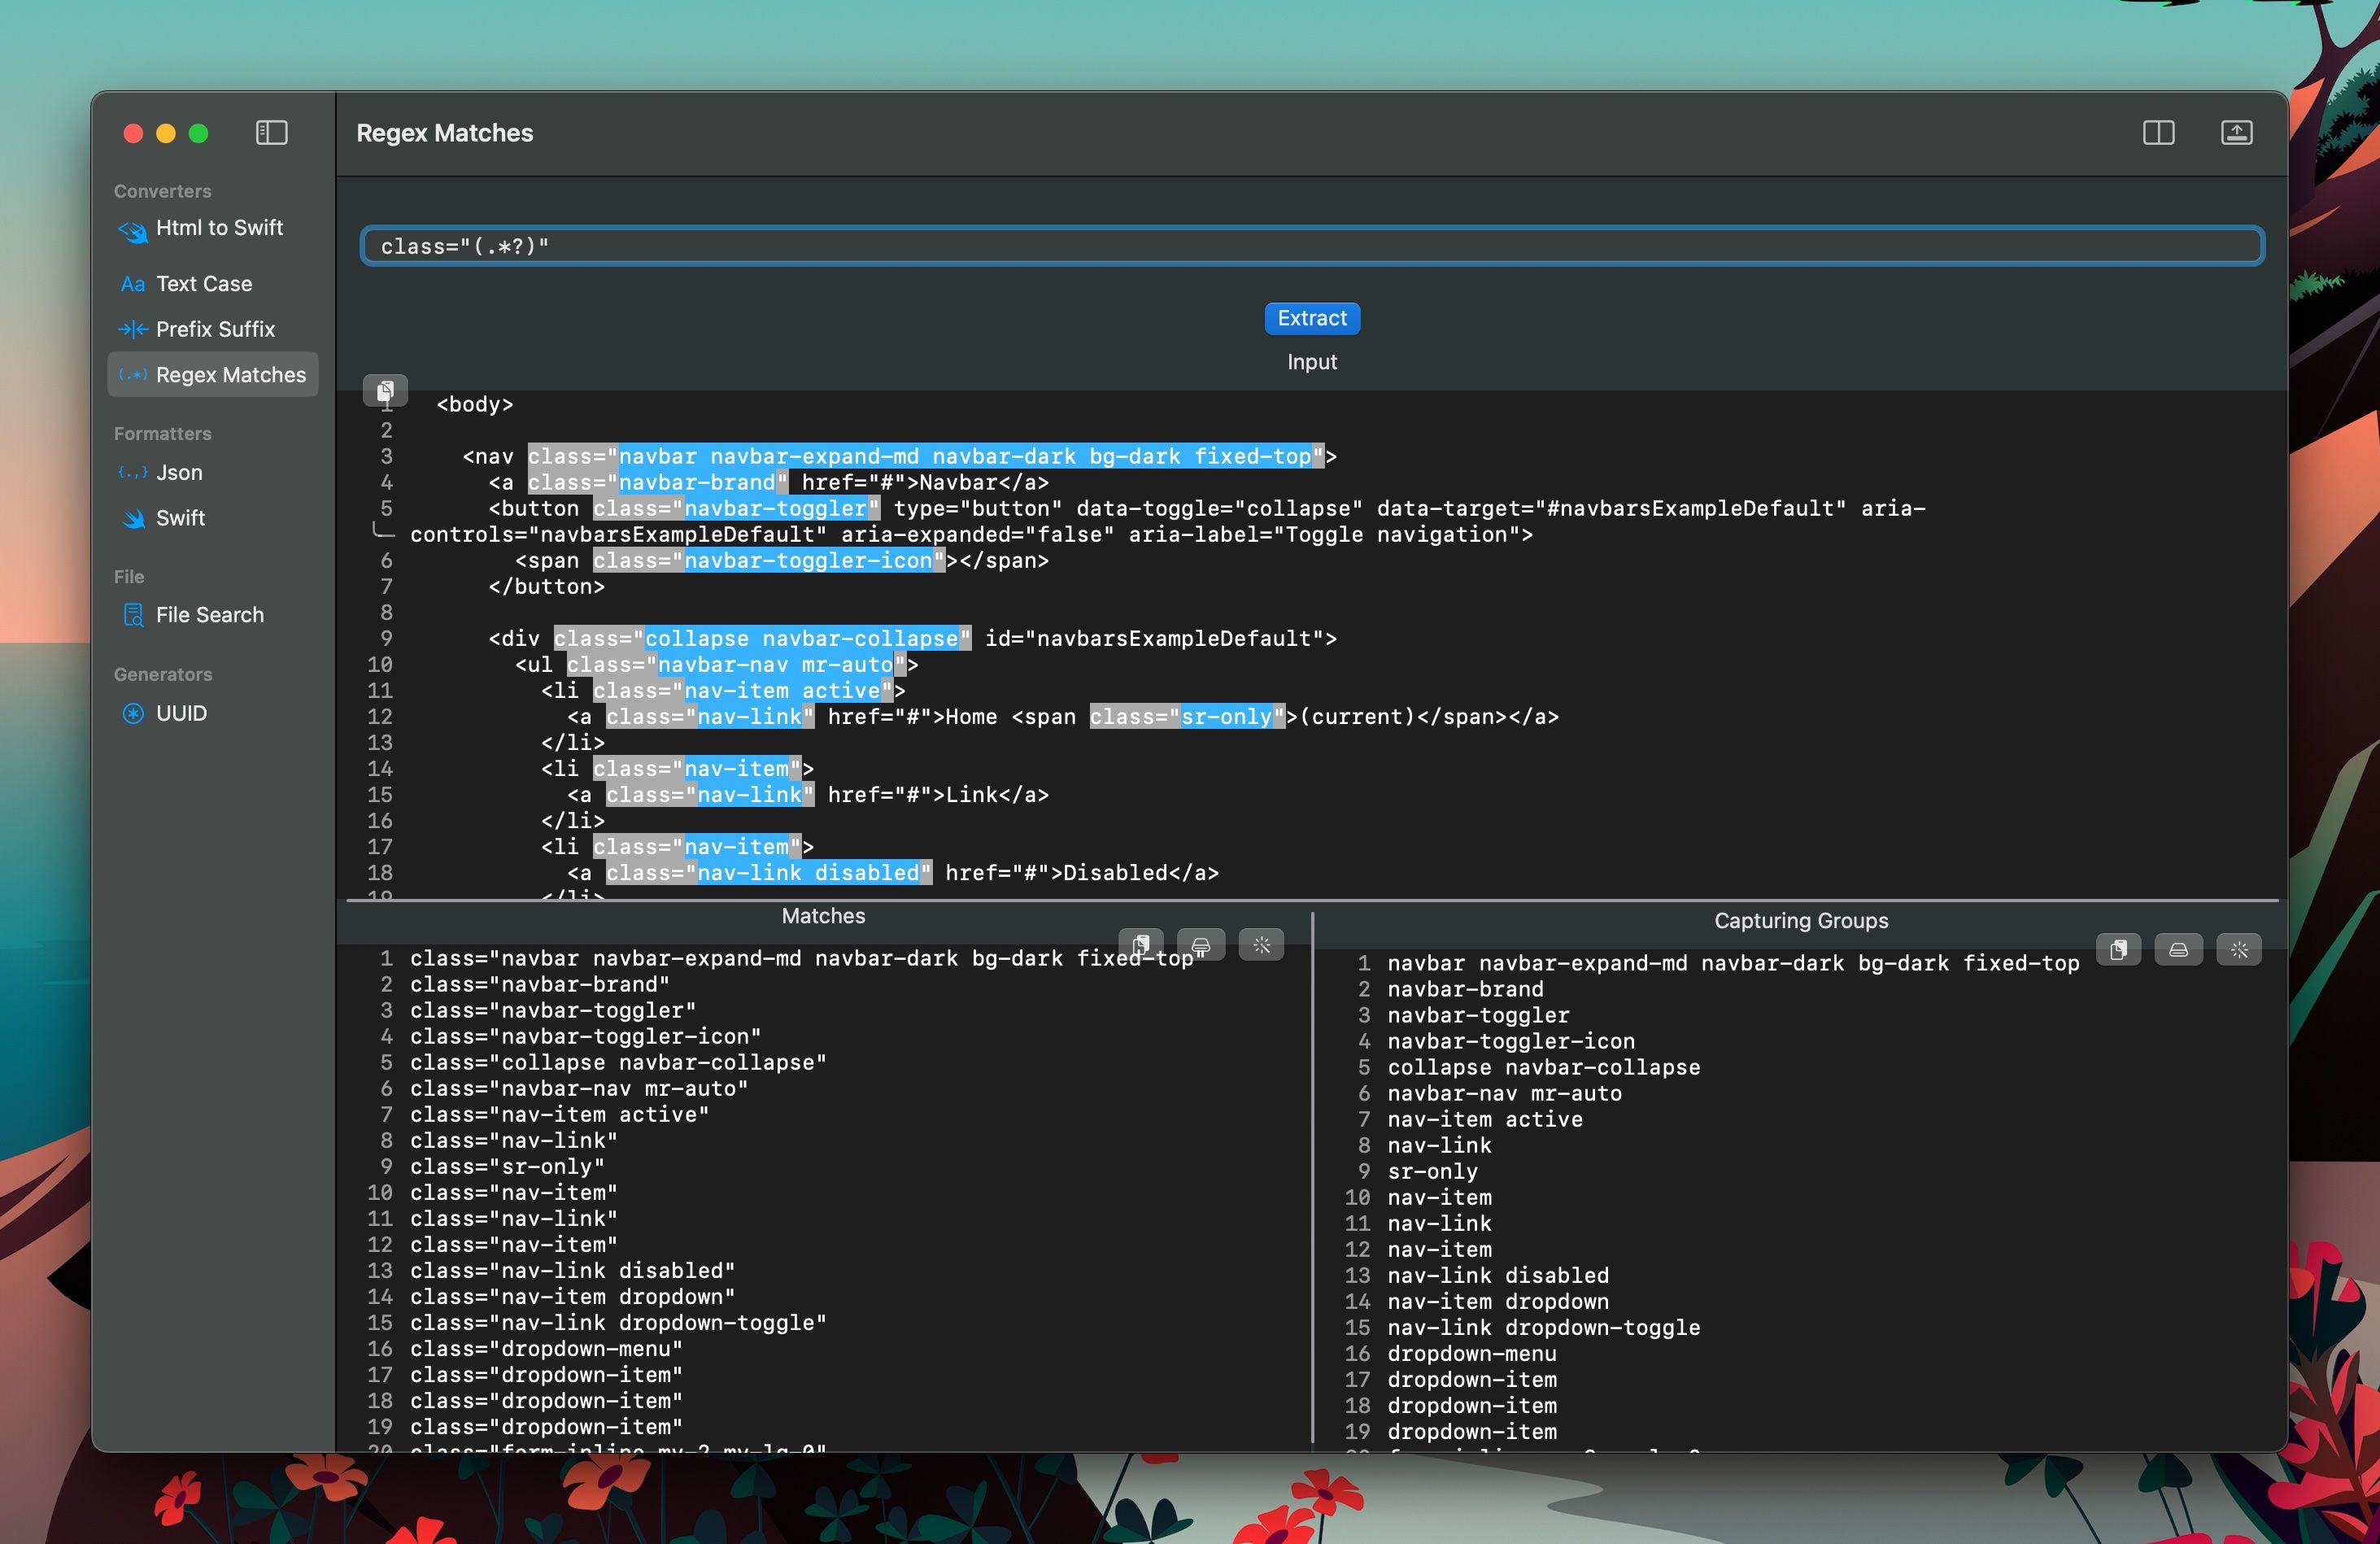Click the Matches panel heading

tap(823, 916)
